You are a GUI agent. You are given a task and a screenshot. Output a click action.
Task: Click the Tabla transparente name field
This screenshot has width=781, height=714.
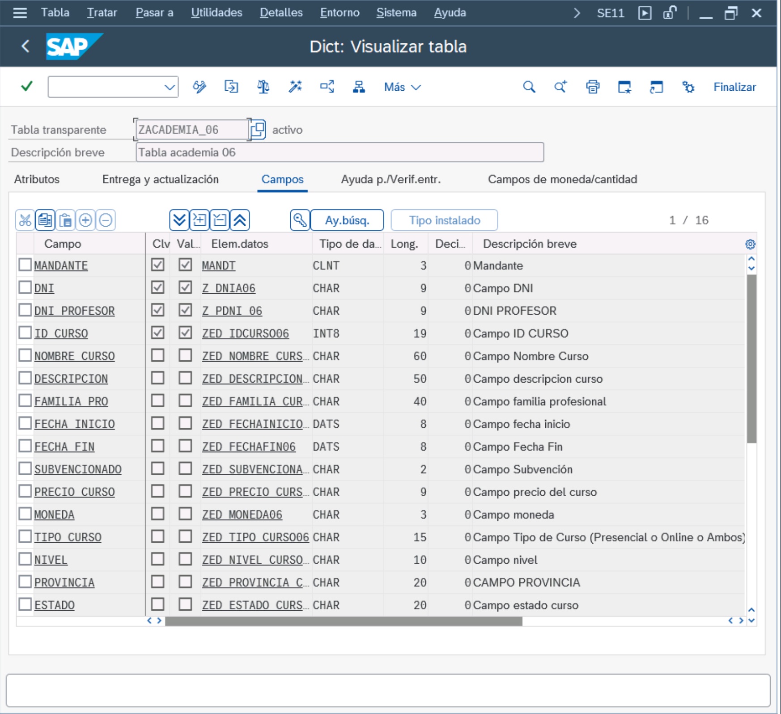tap(191, 130)
